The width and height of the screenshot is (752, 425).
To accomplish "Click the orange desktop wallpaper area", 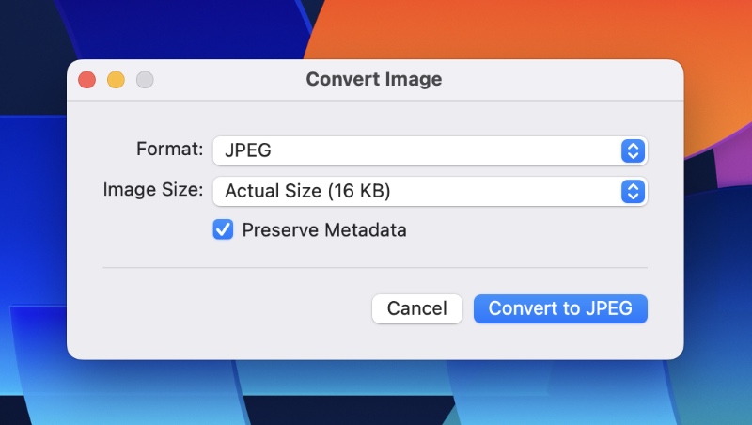I will (x=526, y=28).
